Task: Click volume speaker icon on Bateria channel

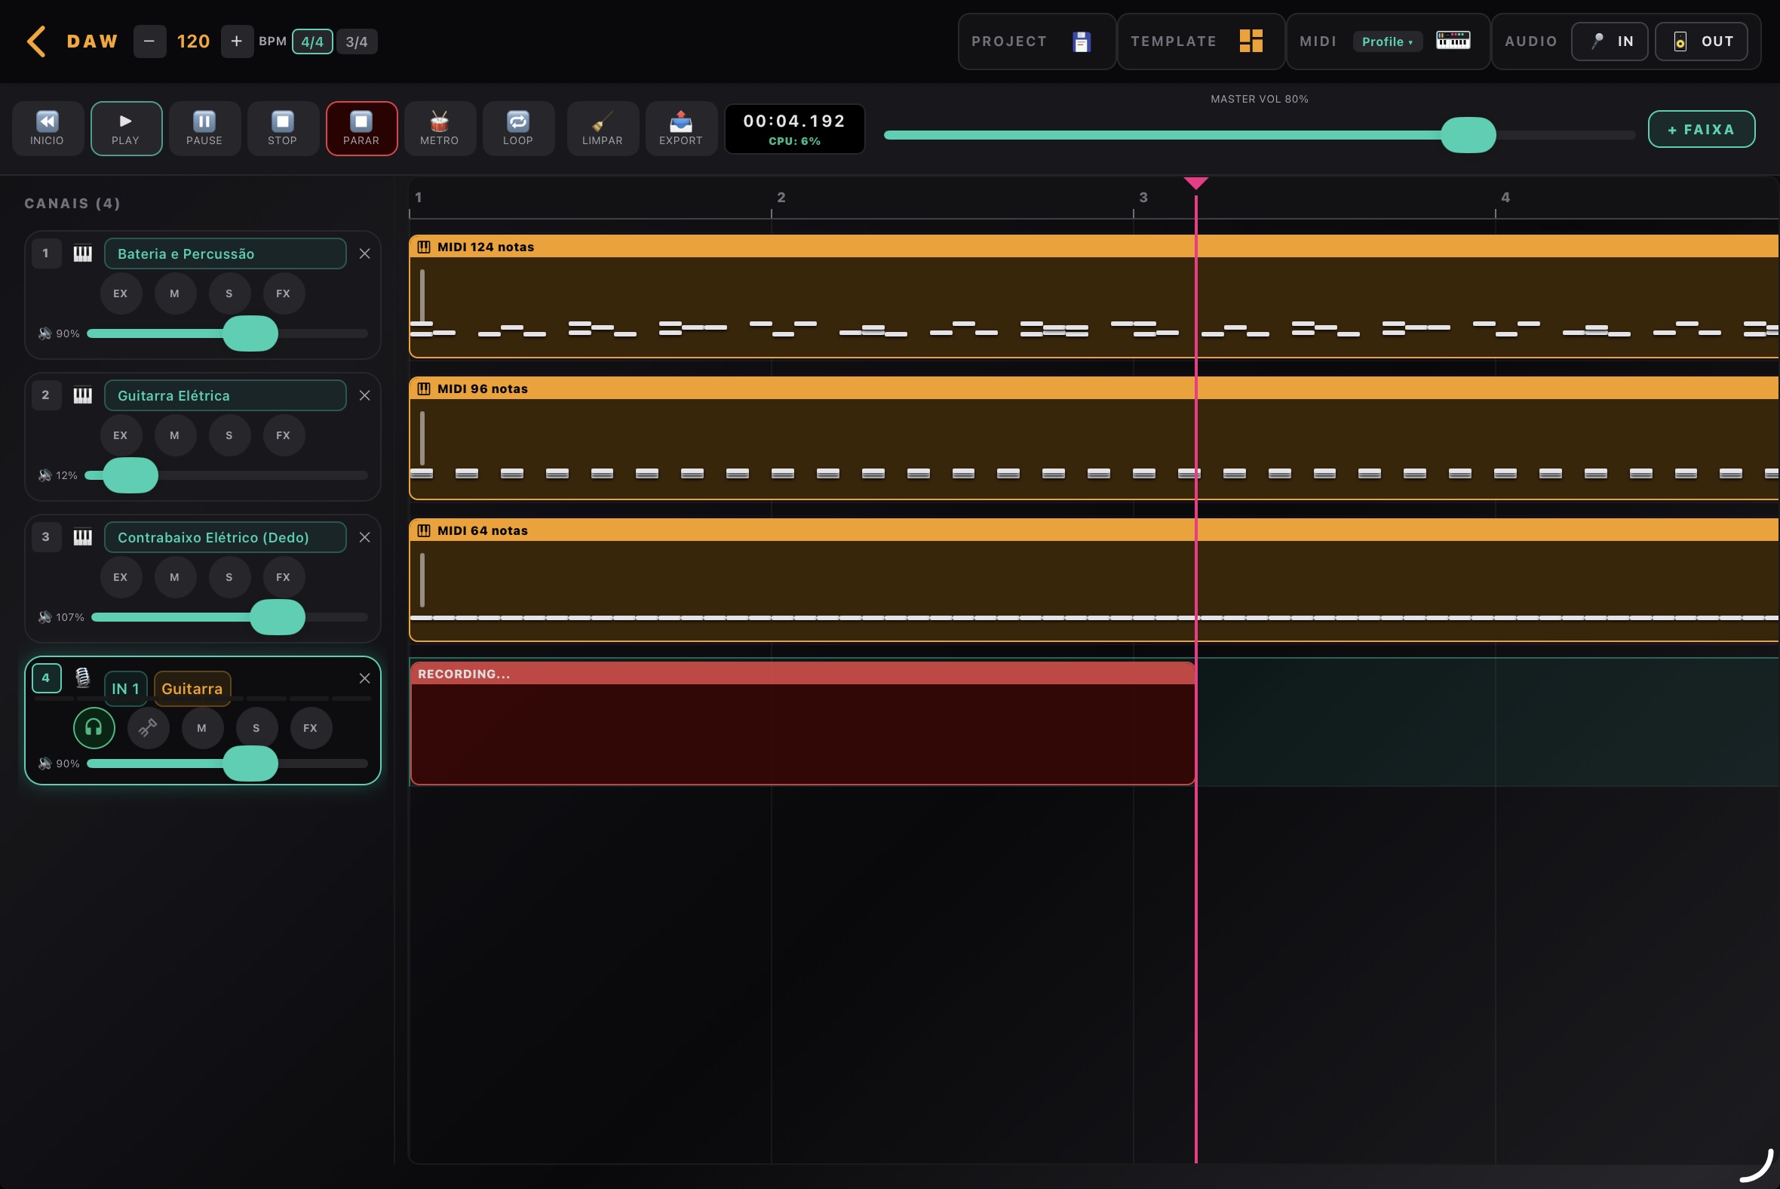Action: 45,333
